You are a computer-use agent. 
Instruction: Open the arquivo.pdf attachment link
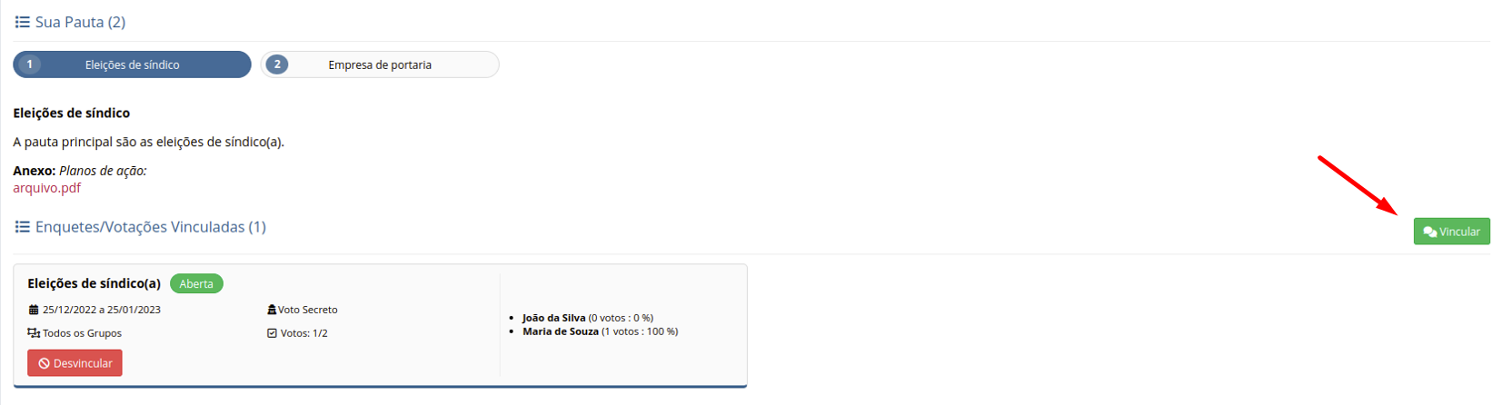[x=46, y=188]
